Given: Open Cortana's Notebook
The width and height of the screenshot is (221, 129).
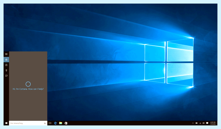Looking at the screenshot, I should 6,65.
